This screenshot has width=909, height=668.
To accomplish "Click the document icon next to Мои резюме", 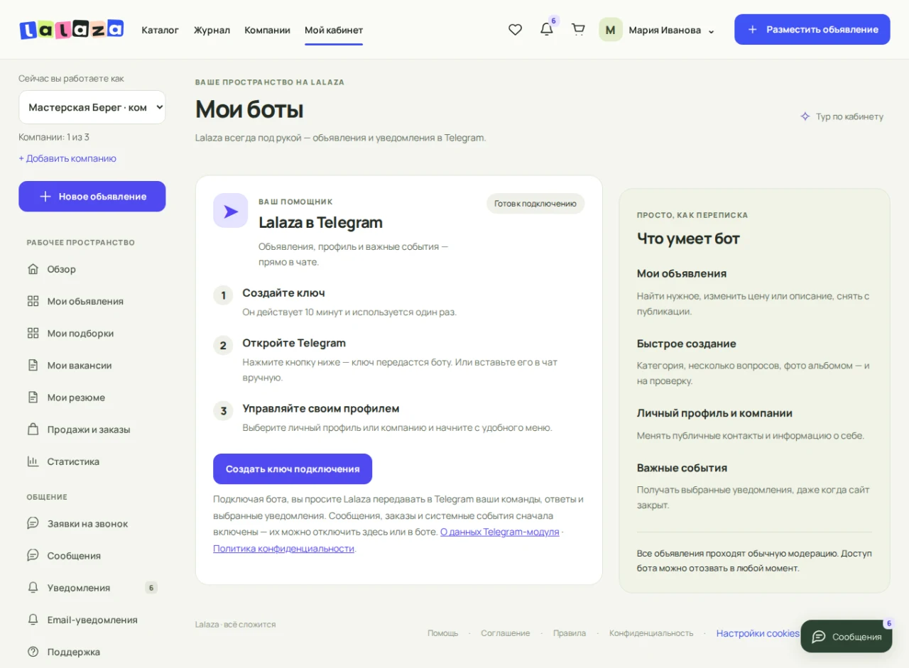I will (x=33, y=398).
